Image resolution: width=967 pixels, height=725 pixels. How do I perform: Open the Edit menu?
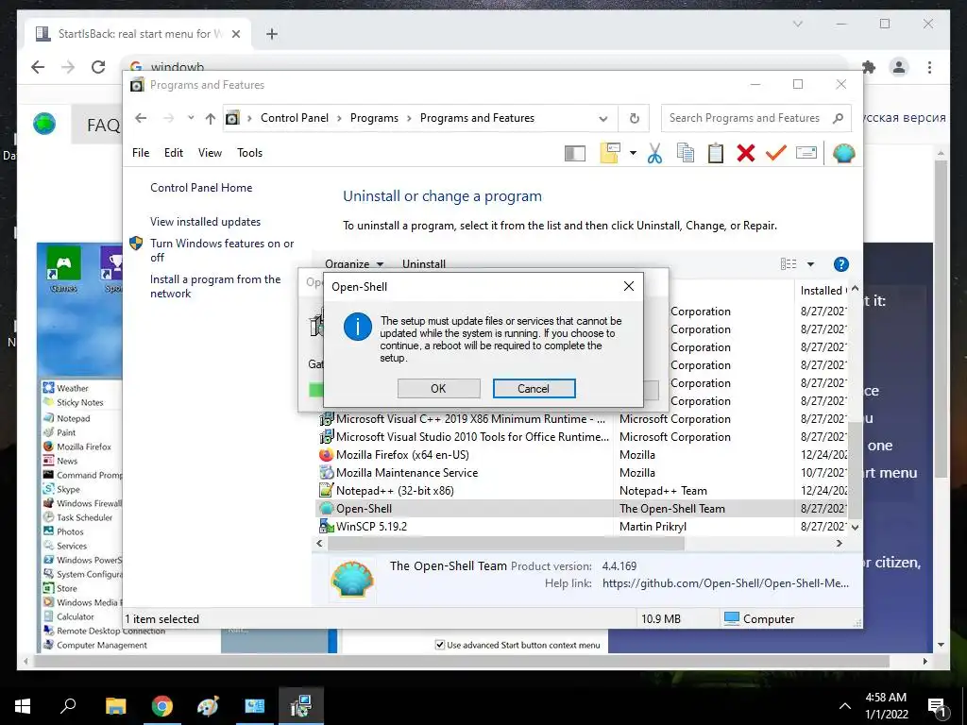pyautogui.click(x=174, y=153)
